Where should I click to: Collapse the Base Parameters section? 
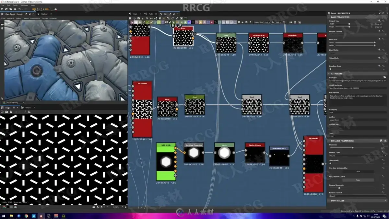tap(329, 17)
